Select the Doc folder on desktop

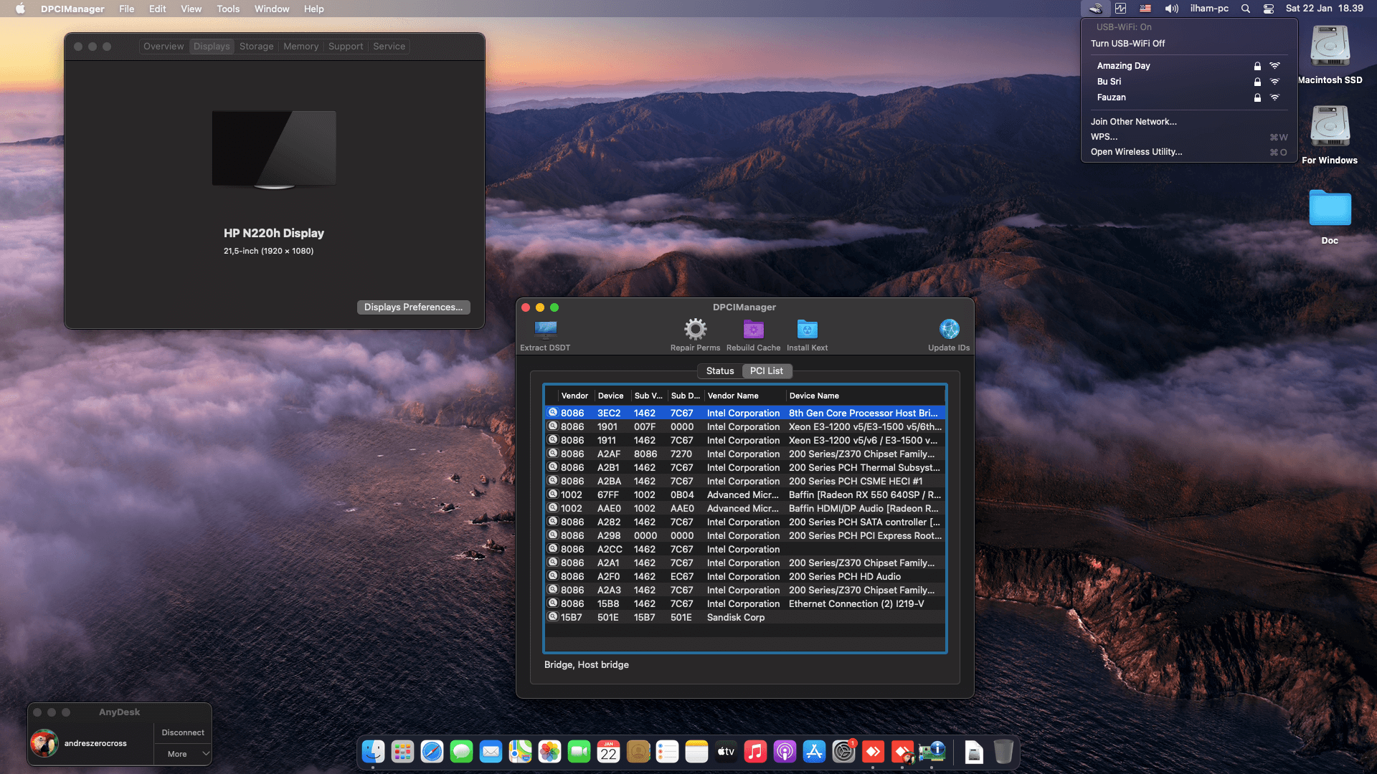click(1330, 216)
